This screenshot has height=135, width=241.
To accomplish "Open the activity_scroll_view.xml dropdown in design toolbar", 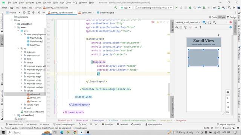I will click(188, 22).
